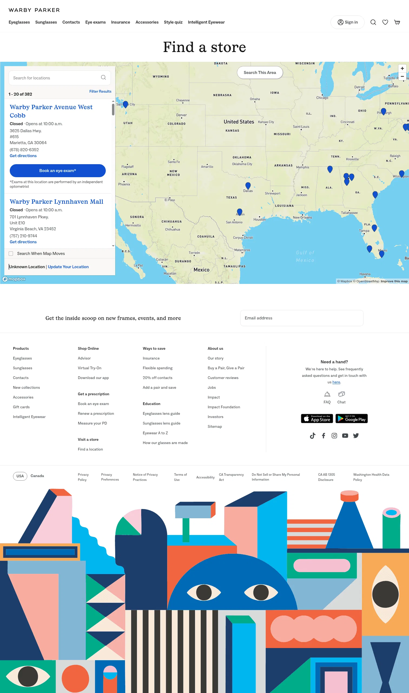Focus the Search for locations field

60,78
